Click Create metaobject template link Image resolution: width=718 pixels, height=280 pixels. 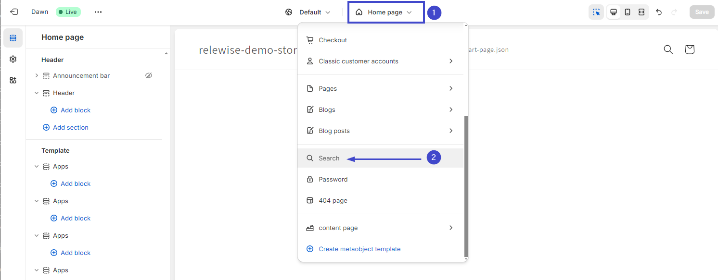pyautogui.click(x=359, y=249)
